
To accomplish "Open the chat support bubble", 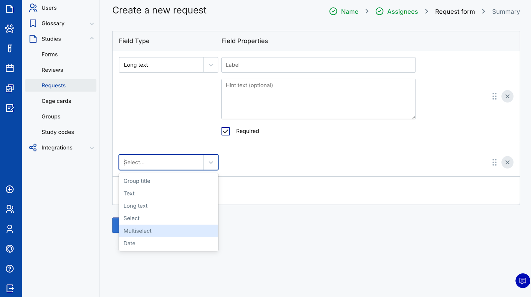I will [x=522, y=281].
